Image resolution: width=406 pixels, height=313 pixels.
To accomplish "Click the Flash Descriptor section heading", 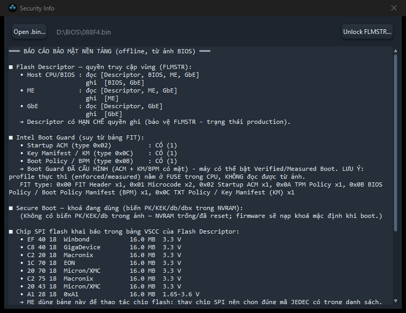I will pyautogui.click(x=100, y=67).
